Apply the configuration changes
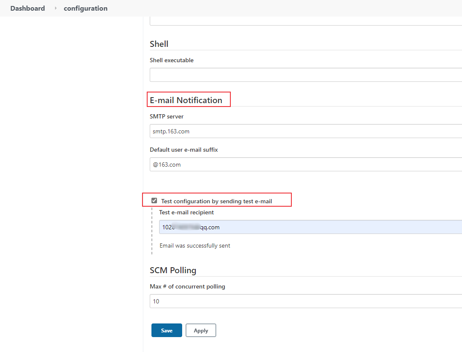Screen dimensions: 462x352 201,330
